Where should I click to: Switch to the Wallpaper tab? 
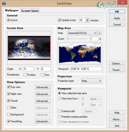click(x=12, y=11)
